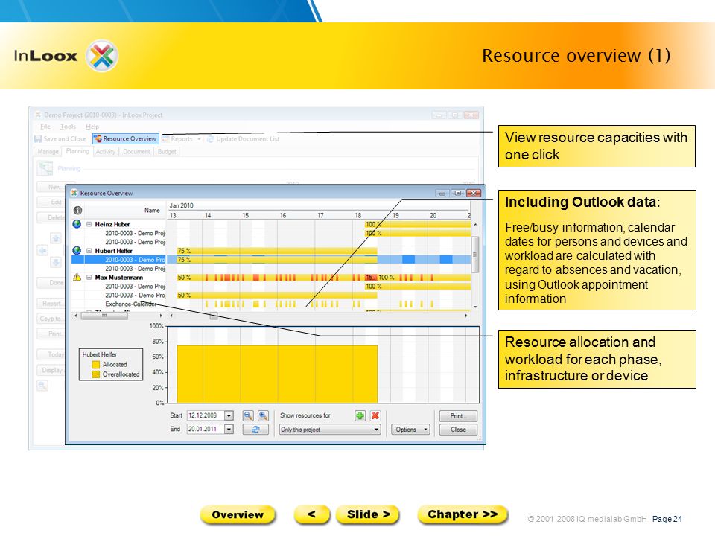Open the Options dropdown button

(410, 430)
